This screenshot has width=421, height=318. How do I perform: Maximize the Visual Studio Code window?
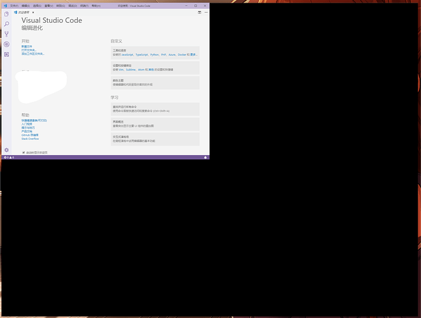(x=196, y=6)
